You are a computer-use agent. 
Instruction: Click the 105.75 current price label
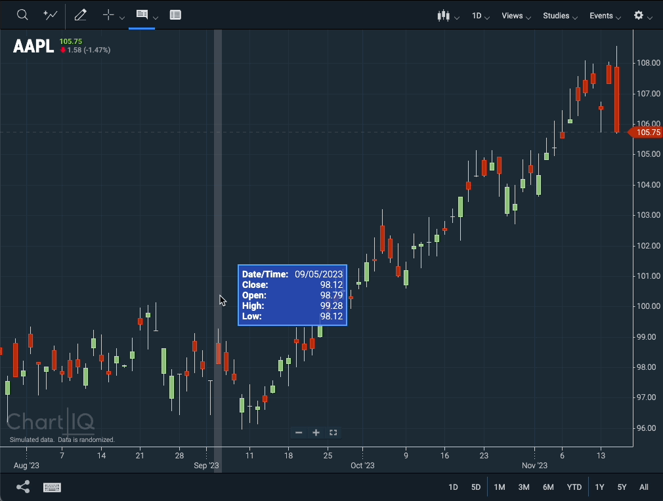tap(645, 132)
